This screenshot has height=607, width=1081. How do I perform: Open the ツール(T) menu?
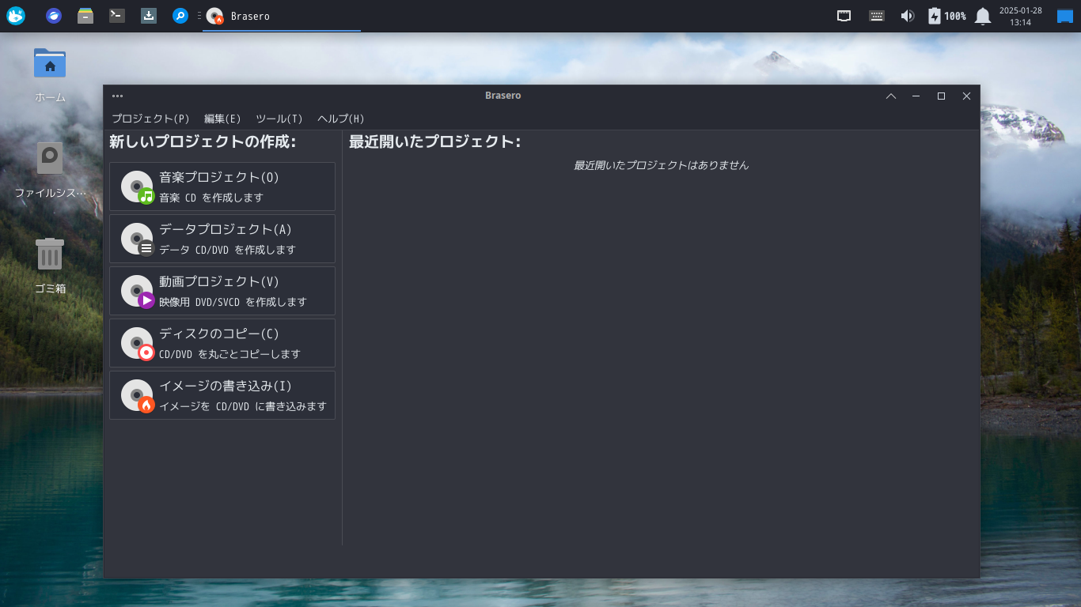tap(277, 119)
